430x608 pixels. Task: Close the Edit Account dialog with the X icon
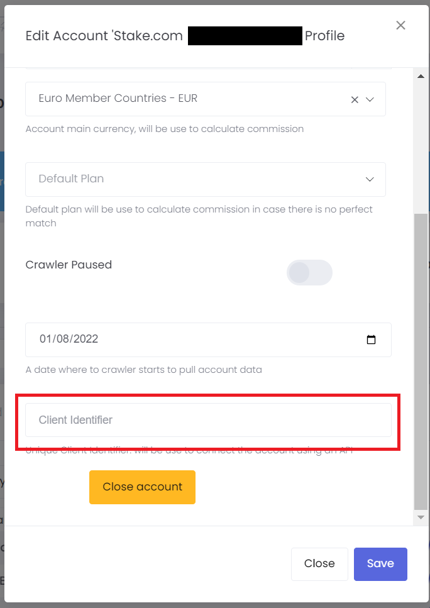(x=400, y=26)
